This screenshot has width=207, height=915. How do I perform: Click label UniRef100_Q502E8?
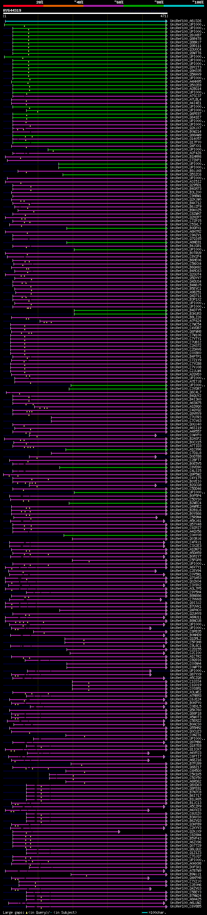point(185,85)
